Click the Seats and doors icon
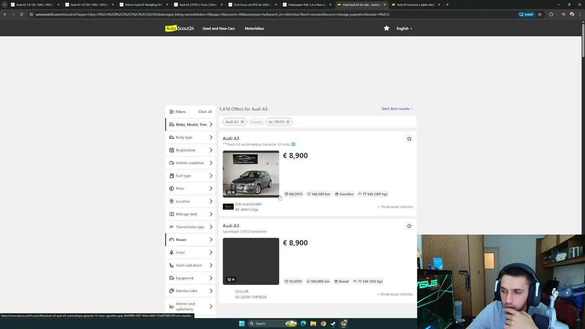 click(171, 265)
